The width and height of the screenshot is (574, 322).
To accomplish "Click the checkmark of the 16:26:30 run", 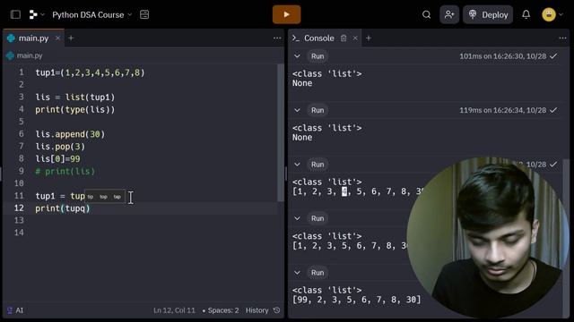I will [x=553, y=56].
